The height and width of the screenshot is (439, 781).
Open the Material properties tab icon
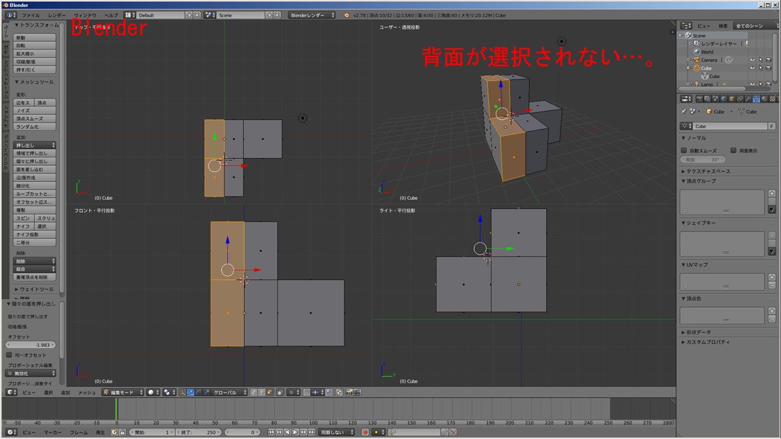click(764, 99)
